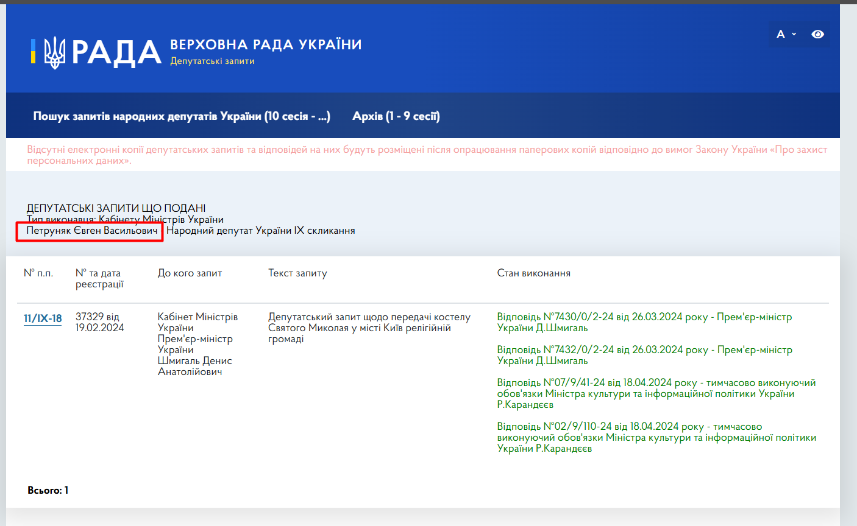Open request link 11/IX-18
Image resolution: width=857 pixels, height=526 pixels.
point(43,318)
